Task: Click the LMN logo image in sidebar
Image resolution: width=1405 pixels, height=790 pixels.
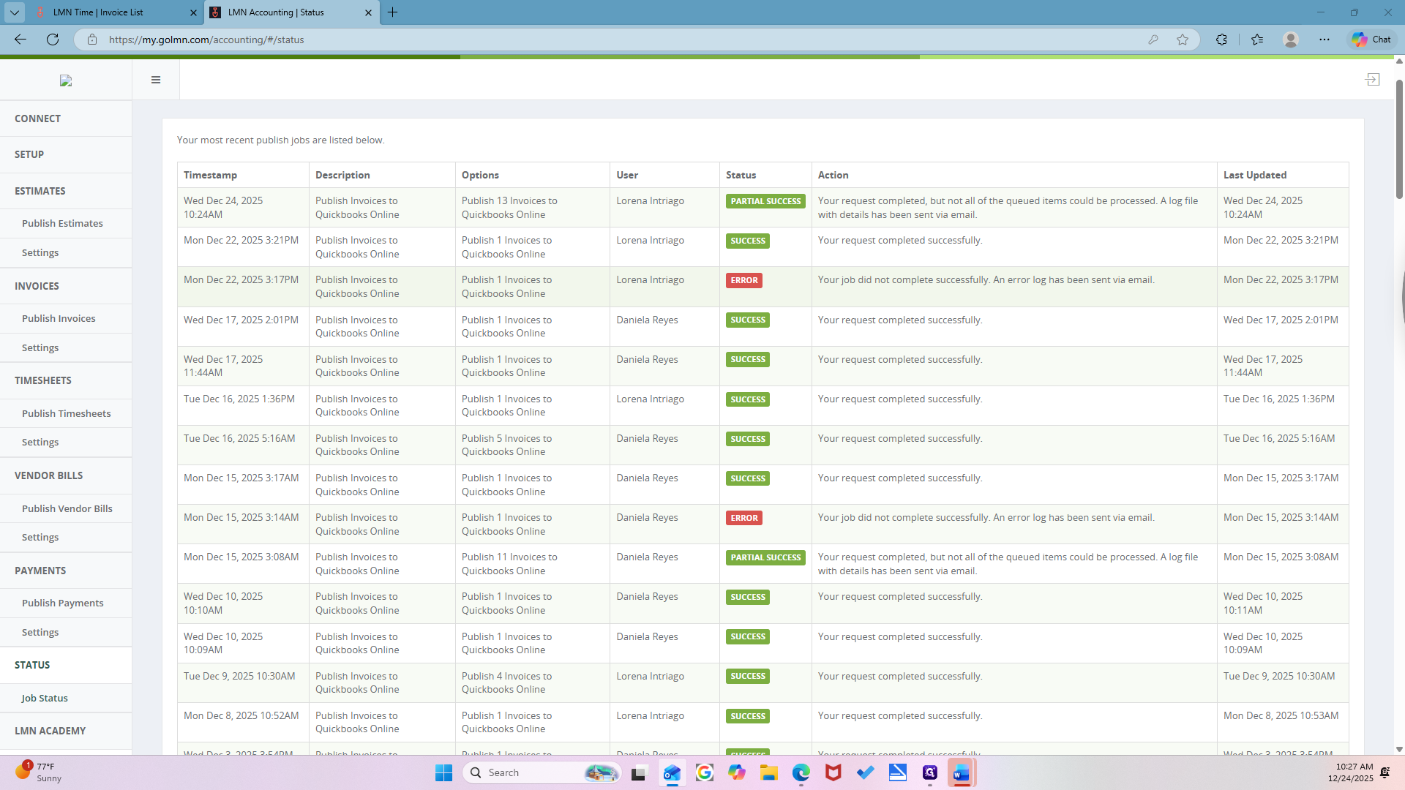Action: click(66, 80)
